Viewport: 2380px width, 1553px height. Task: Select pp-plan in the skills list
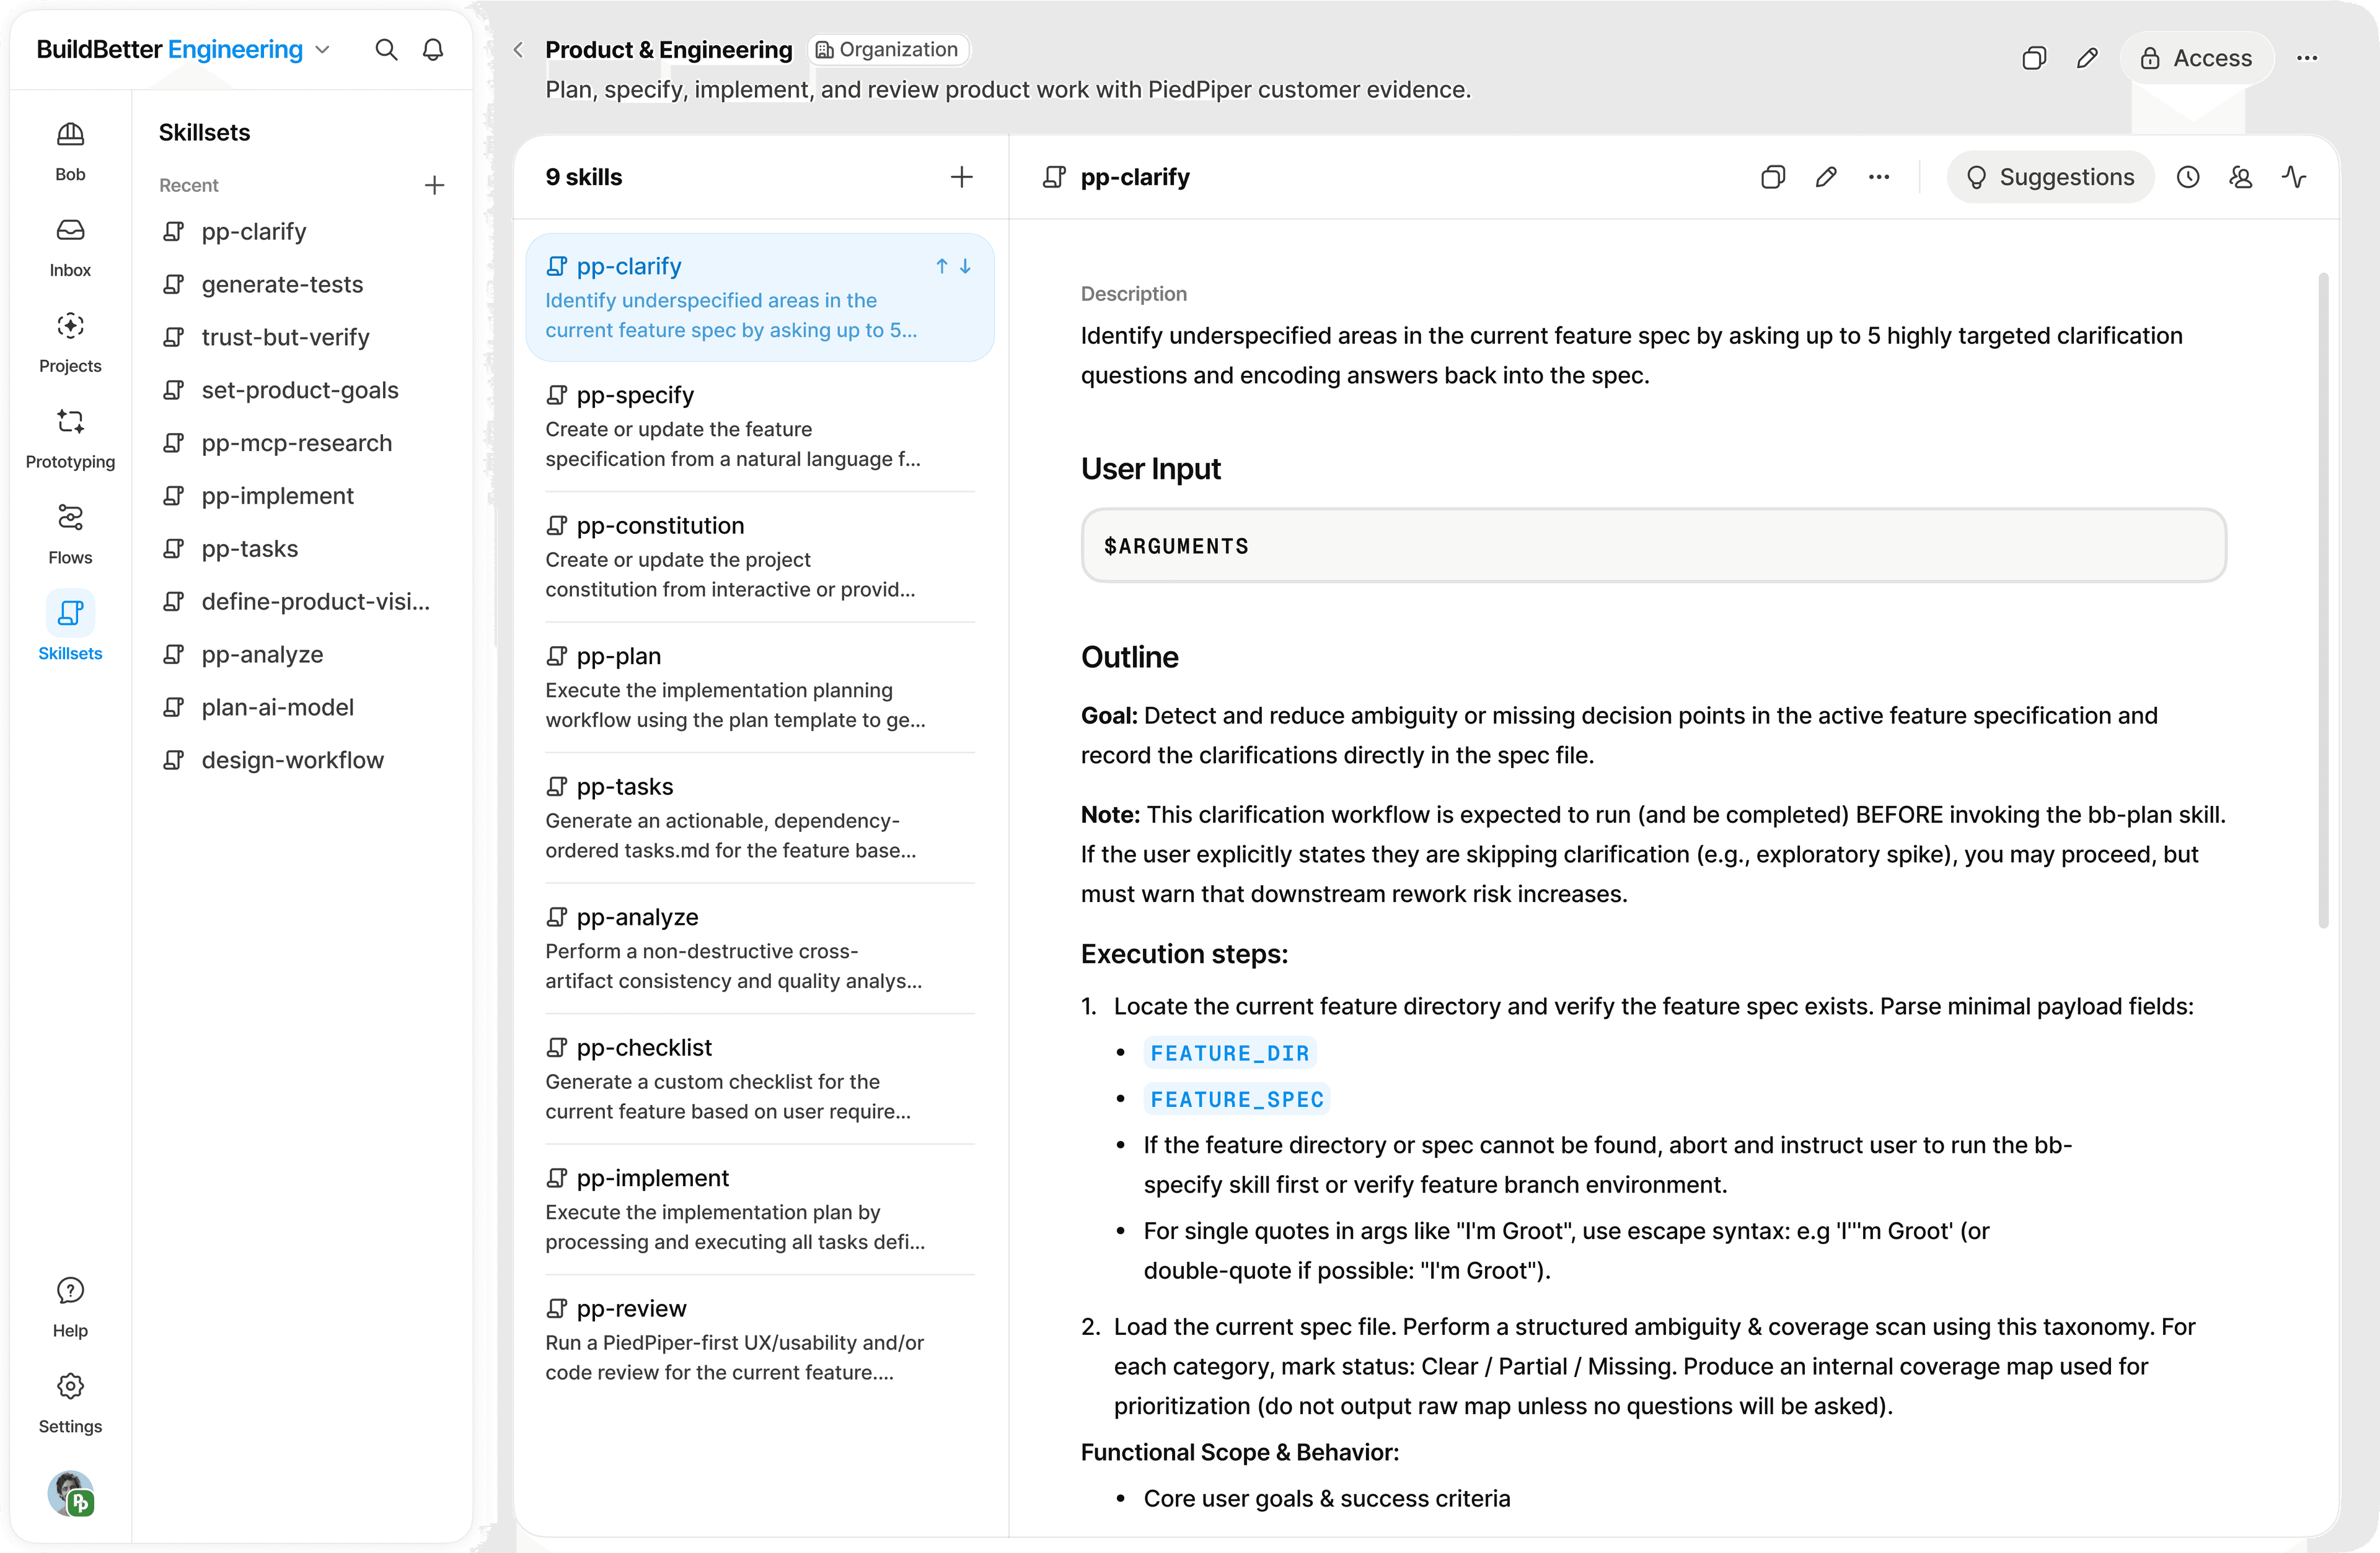click(760, 688)
